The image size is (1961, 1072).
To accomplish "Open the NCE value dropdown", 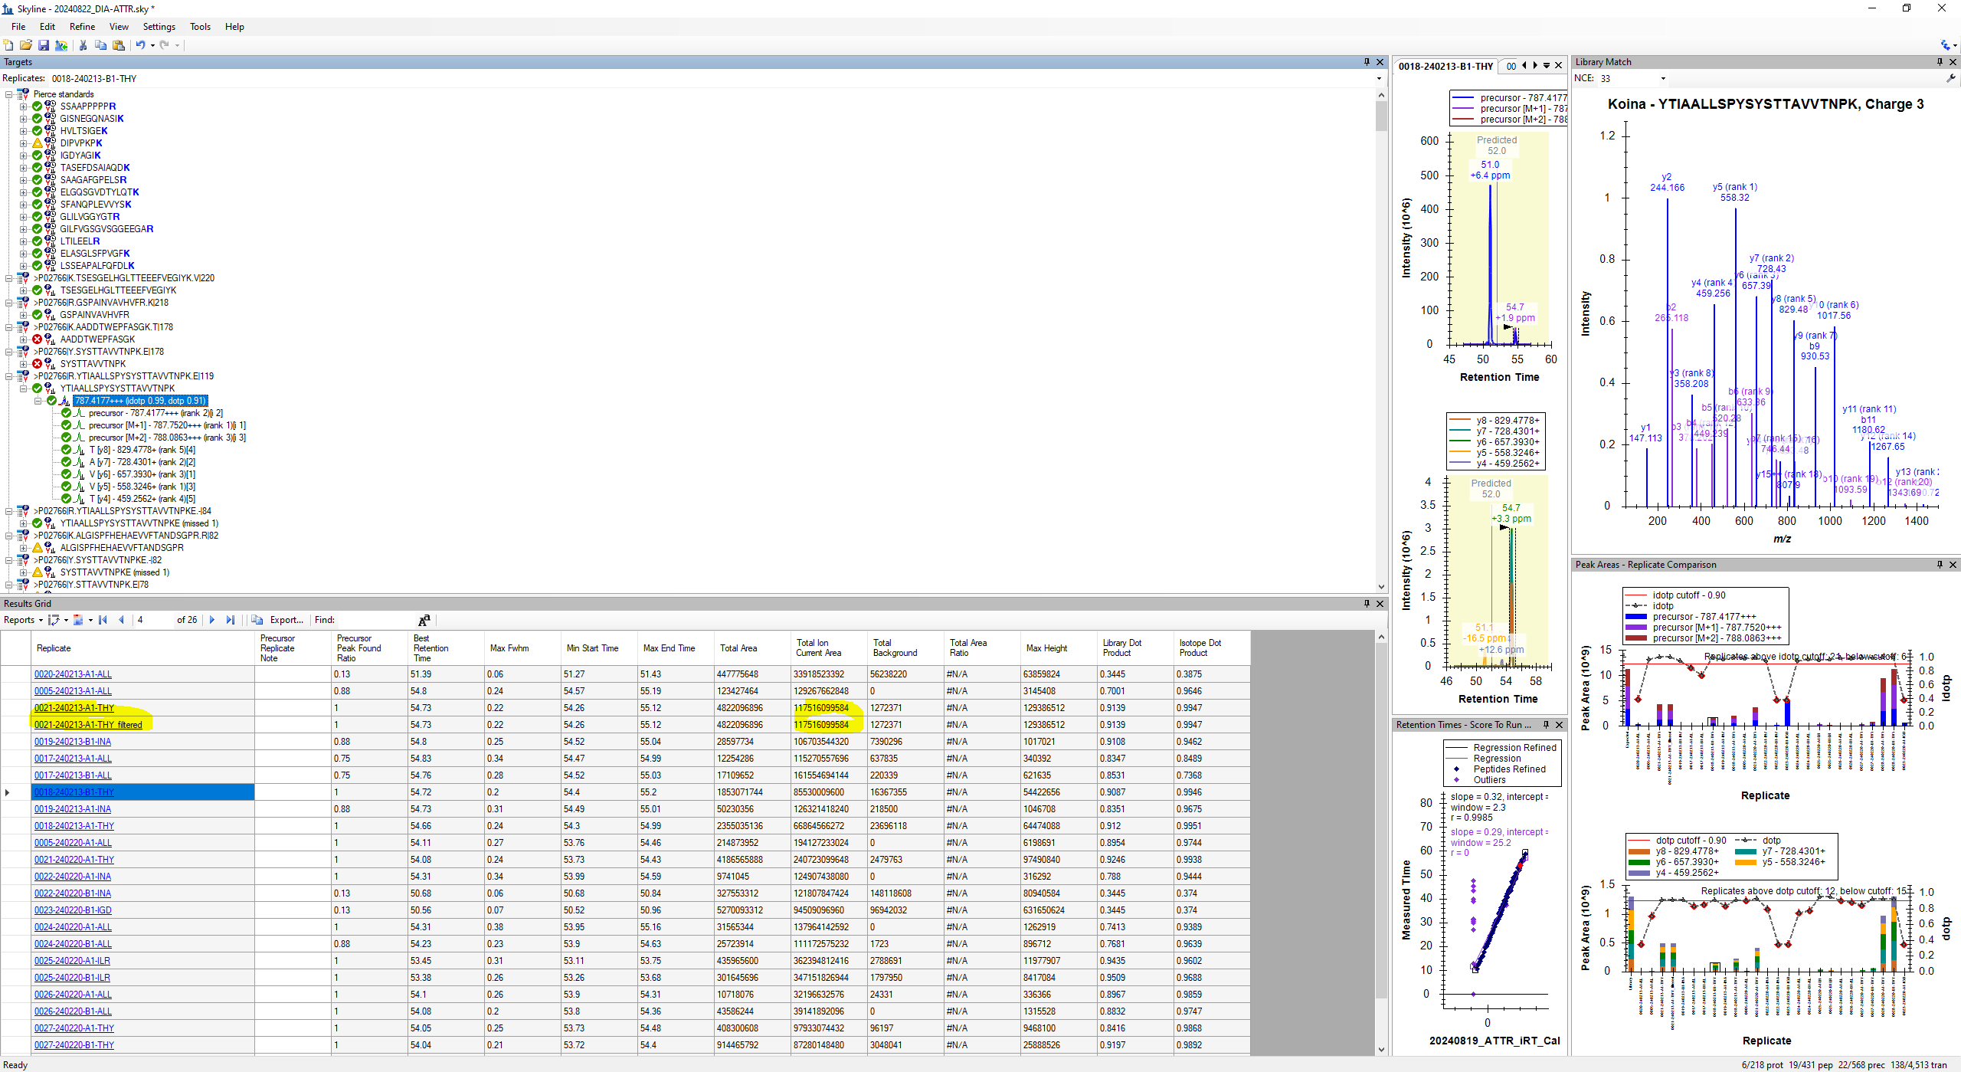I will tap(1663, 78).
